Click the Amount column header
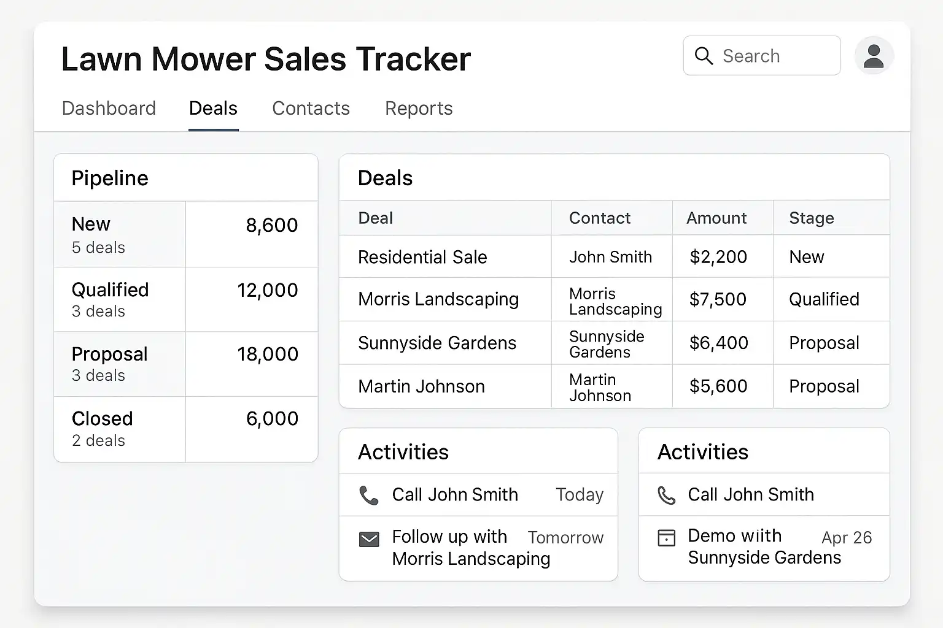The height and width of the screenshot is (628, 943). point(716,218)
